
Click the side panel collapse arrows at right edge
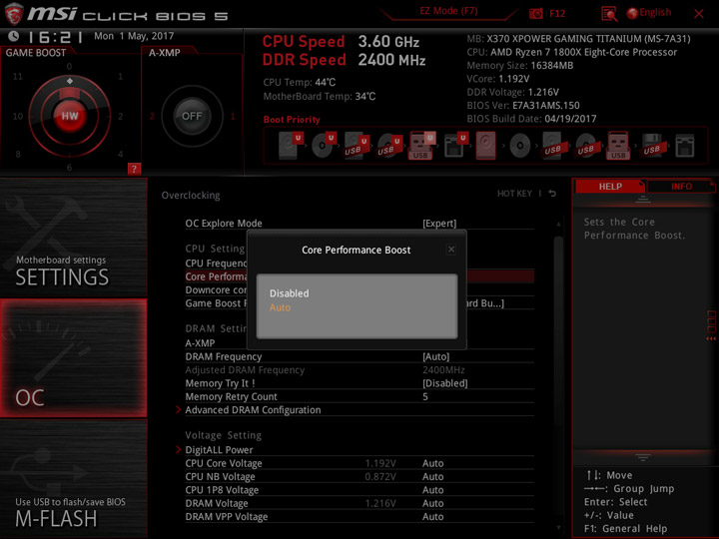pyautogui.click(x=711, y=338)
